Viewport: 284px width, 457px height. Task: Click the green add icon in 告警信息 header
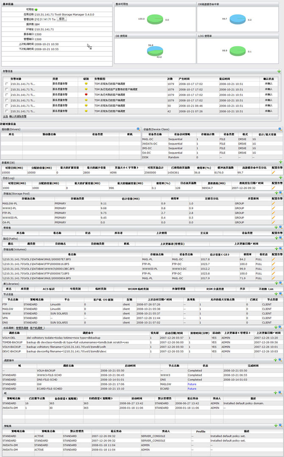click(278, 71)
